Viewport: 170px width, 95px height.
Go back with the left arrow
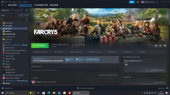tap(2, 5)
